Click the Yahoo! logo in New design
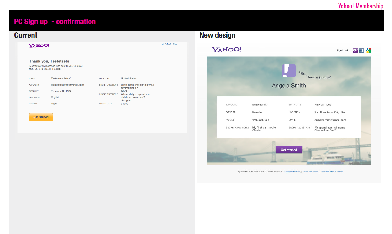The width and height of the screenshot is (392, 234). pyautogui.click(x=226, y=50)
